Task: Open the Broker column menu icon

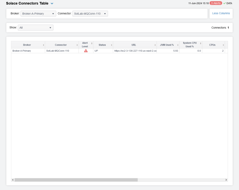Action: point(43,45)
